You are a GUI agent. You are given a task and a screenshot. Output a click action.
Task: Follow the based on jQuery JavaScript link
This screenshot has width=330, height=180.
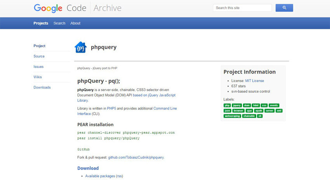click(154, 95)
